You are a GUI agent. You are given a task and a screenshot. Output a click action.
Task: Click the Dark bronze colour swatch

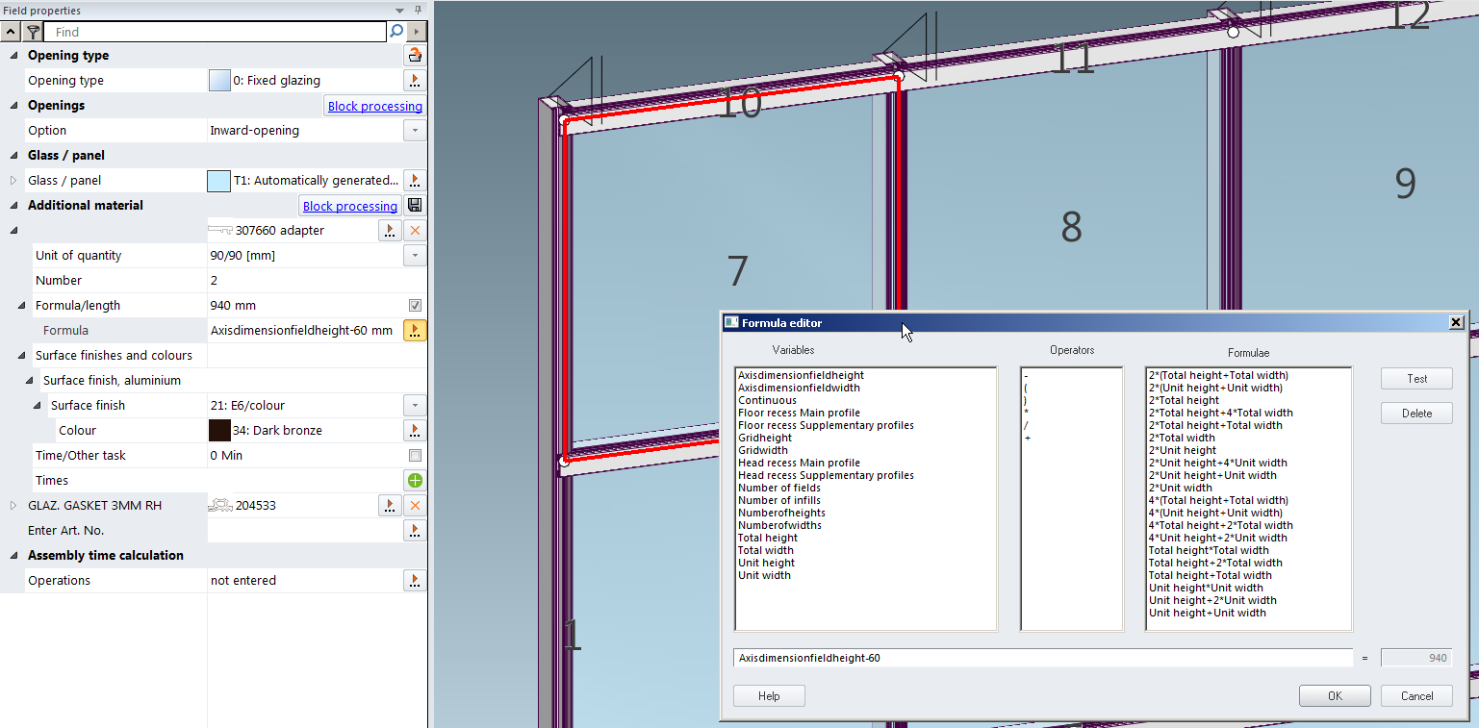click(x=219, y=431)
